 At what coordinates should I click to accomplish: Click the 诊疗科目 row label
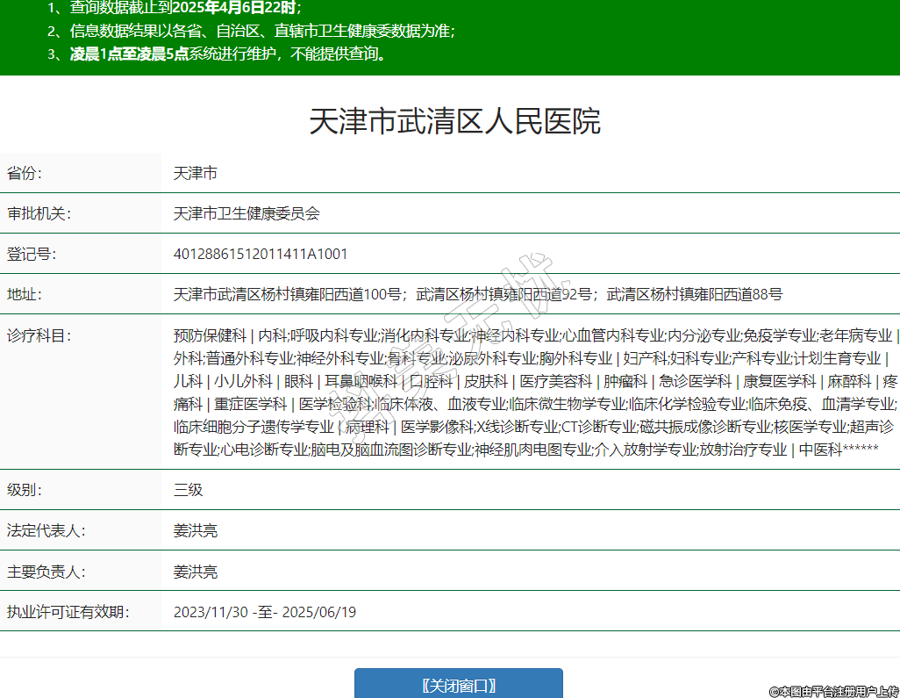pyautogui.click(x=39, y=335)
